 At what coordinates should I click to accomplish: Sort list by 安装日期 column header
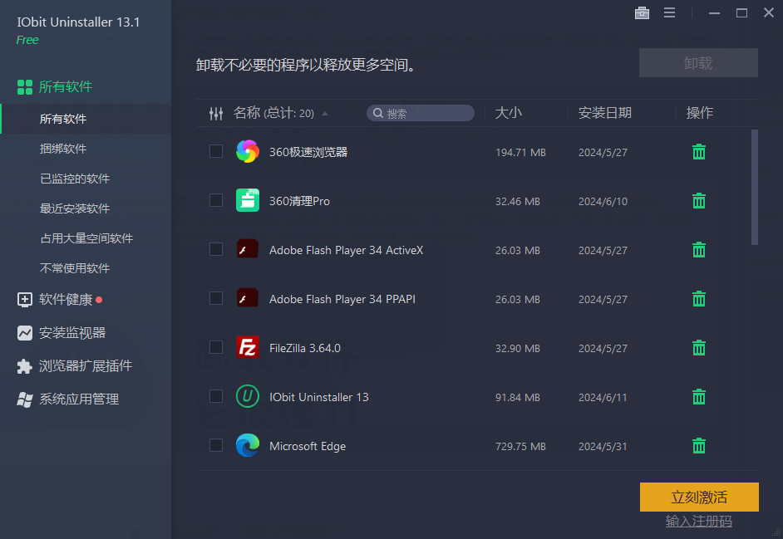coord(605,113)
